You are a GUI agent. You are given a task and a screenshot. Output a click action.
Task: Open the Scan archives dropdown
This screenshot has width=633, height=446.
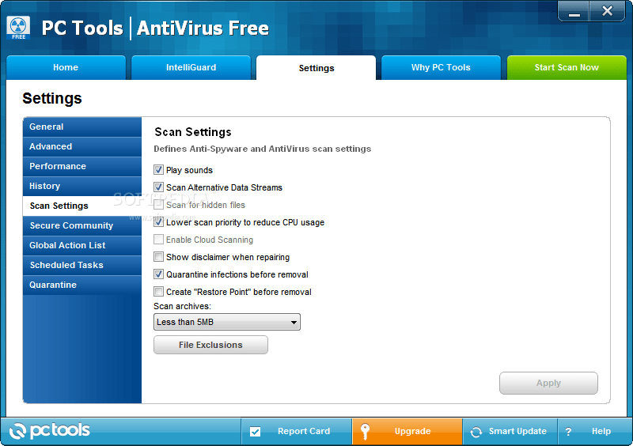[x=227, y=322]
